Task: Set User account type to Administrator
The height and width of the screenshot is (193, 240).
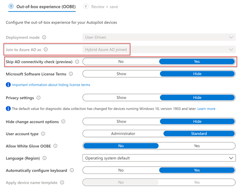Action: 123,134
